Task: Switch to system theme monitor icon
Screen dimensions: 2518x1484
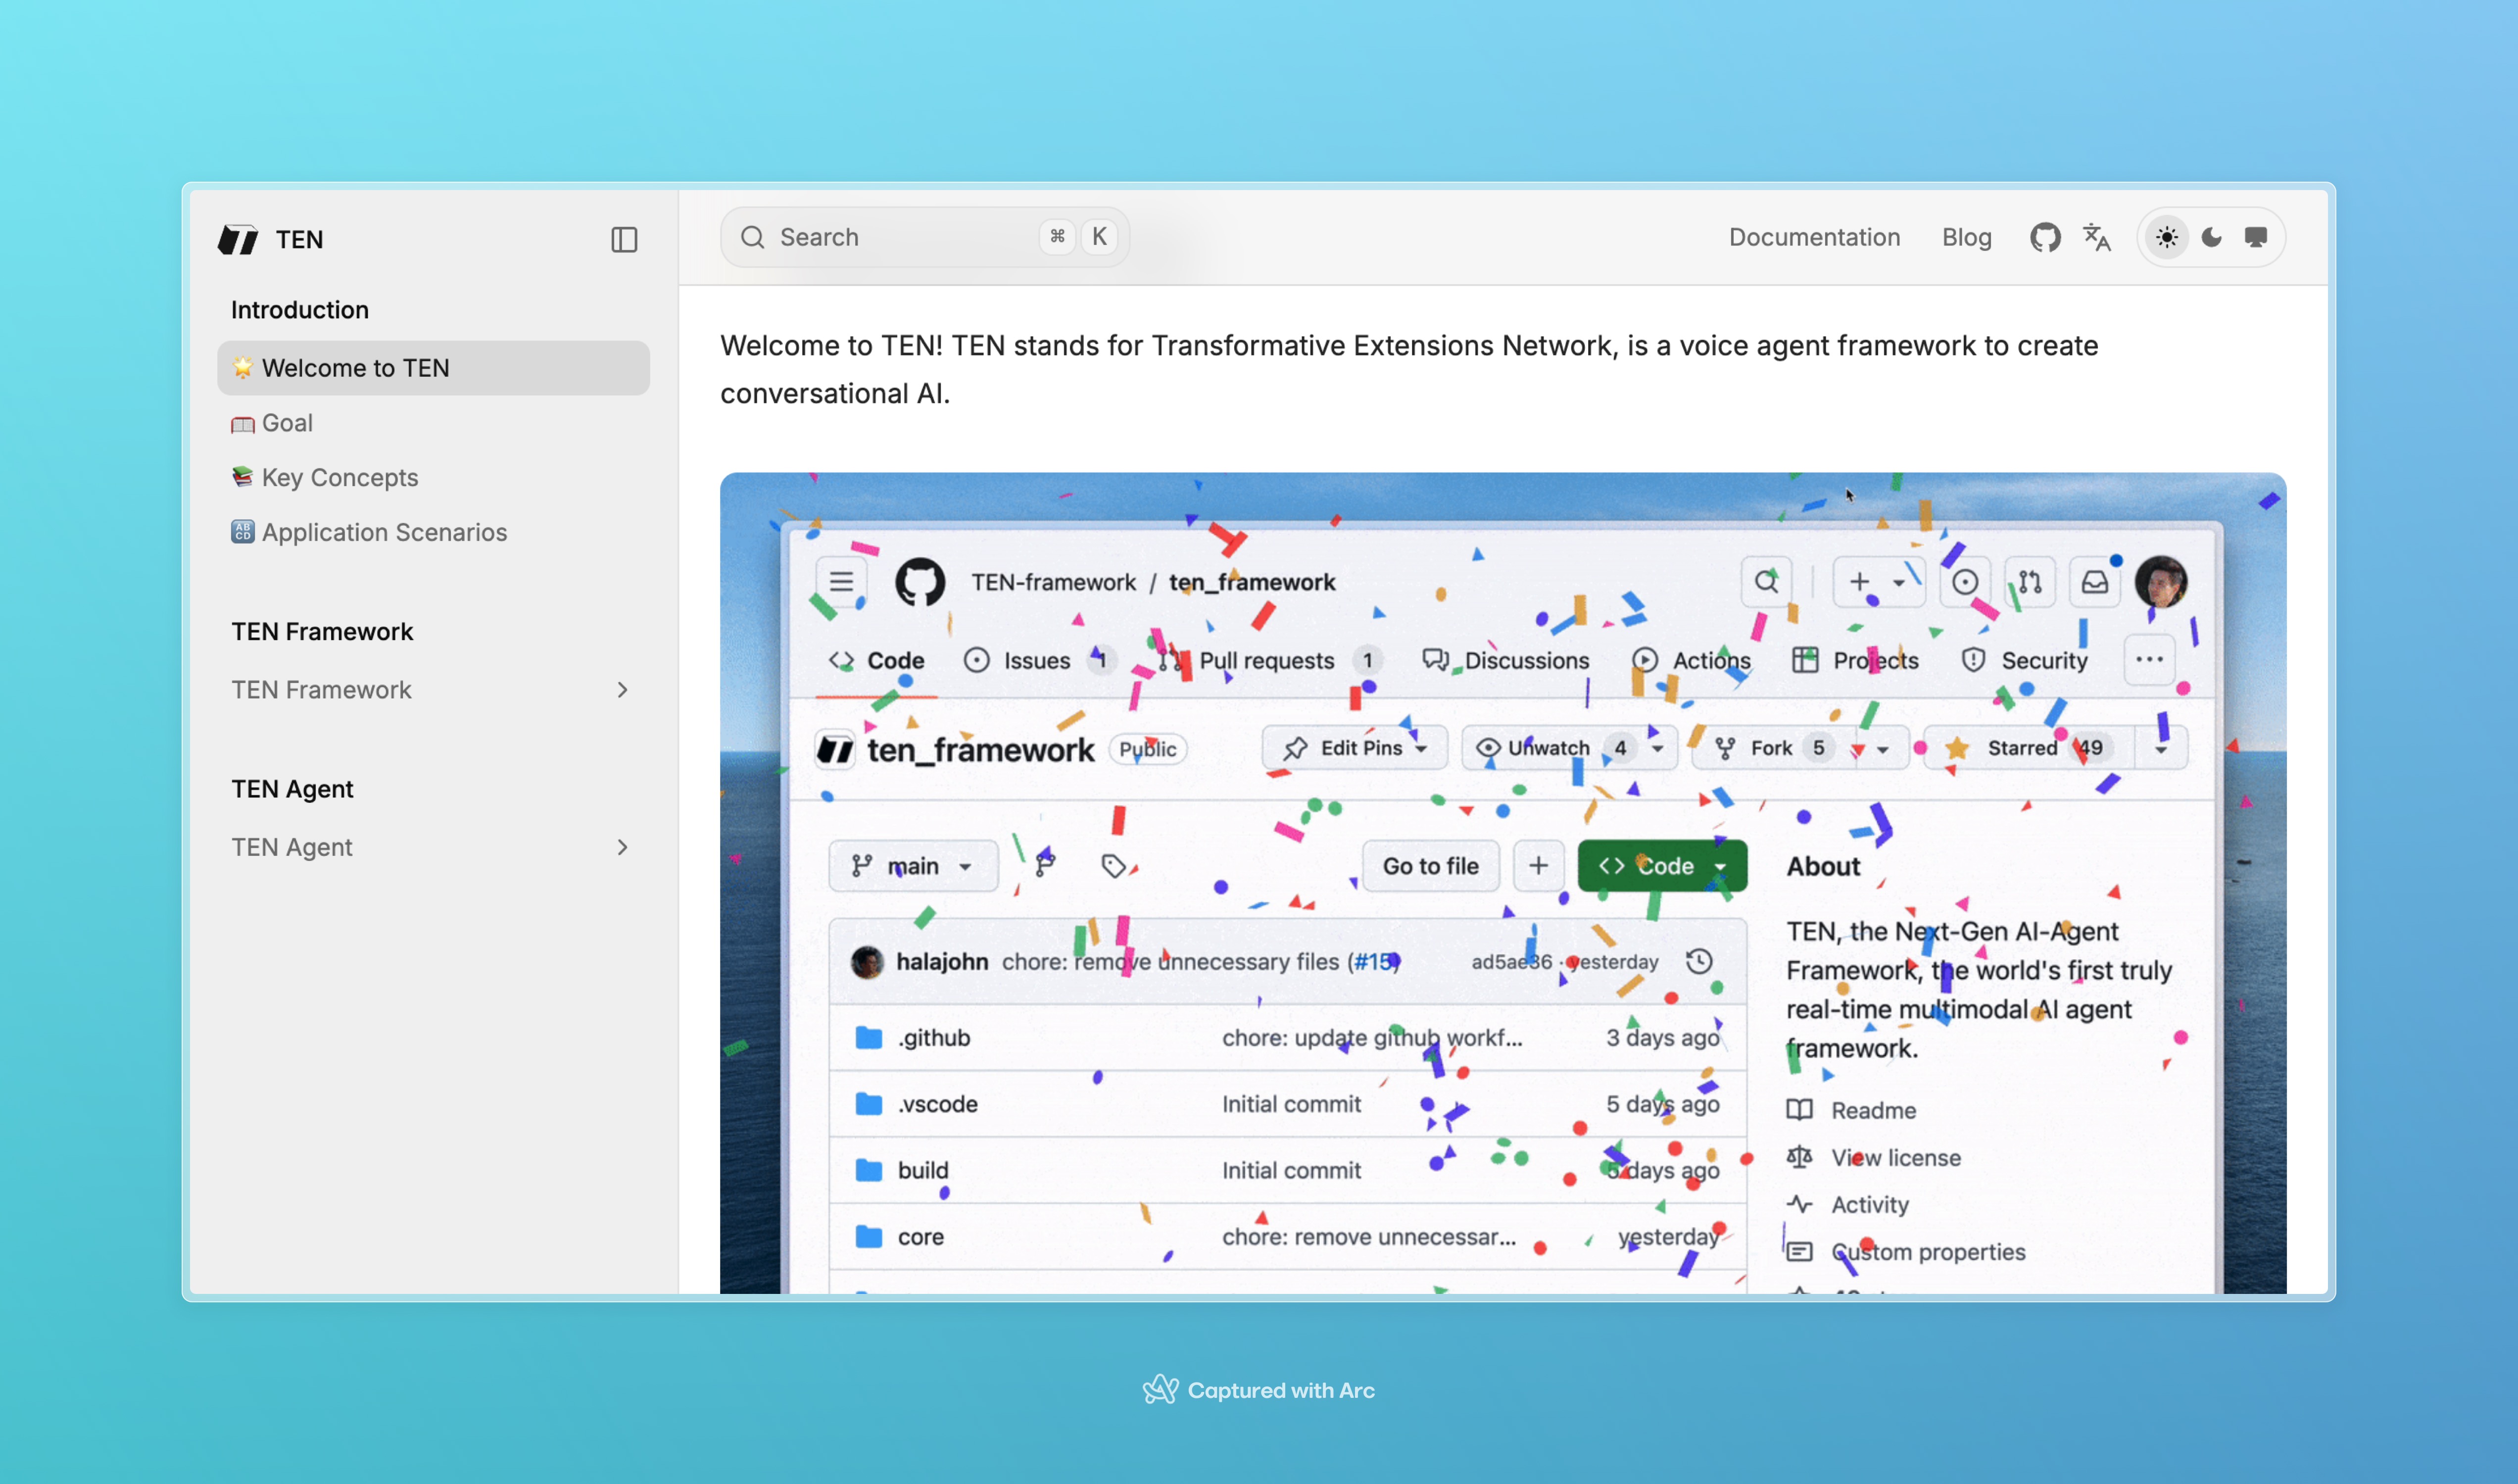Action: tap(2255, 238)
